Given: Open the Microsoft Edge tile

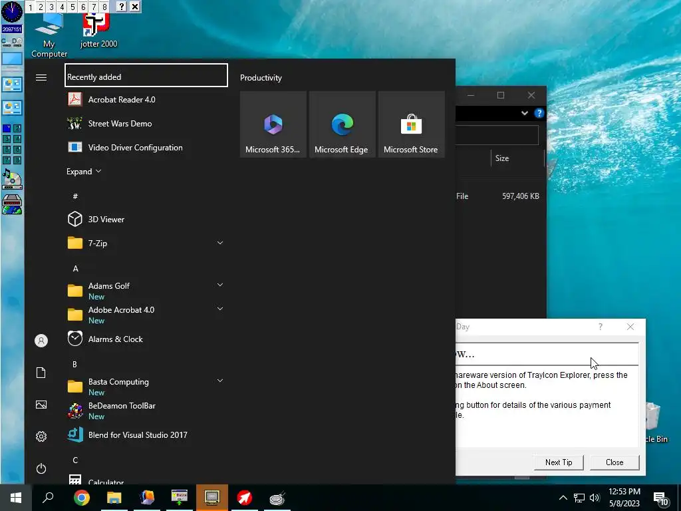Looking at the screenshot, I should (342, 124).
